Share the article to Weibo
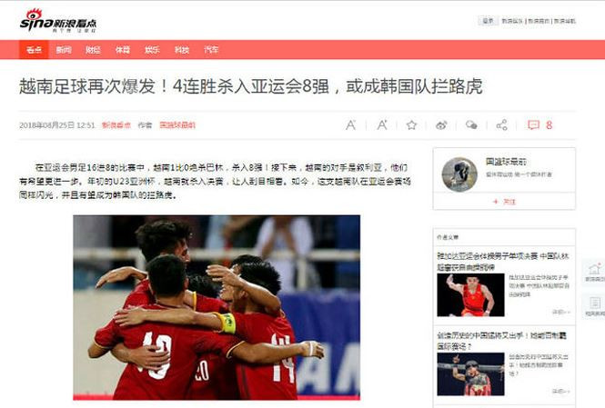605x408 pixels. tap(441, 125)
